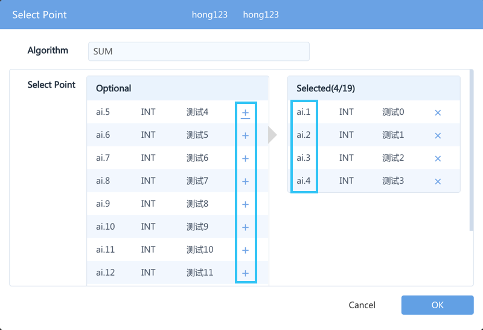Remove selected point ai.3 with X

[438, 158]
